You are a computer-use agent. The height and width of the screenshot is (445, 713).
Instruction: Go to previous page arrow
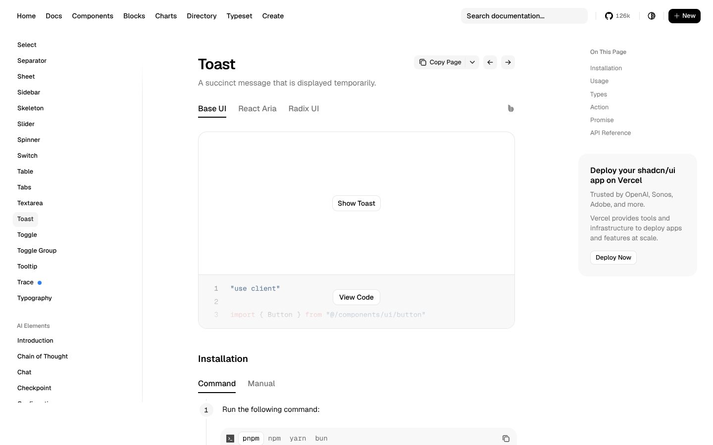[490, 62]
